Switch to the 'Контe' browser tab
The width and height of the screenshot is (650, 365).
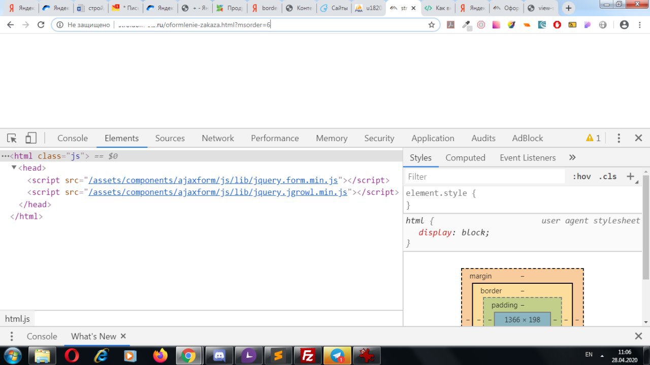pos(299,8)
